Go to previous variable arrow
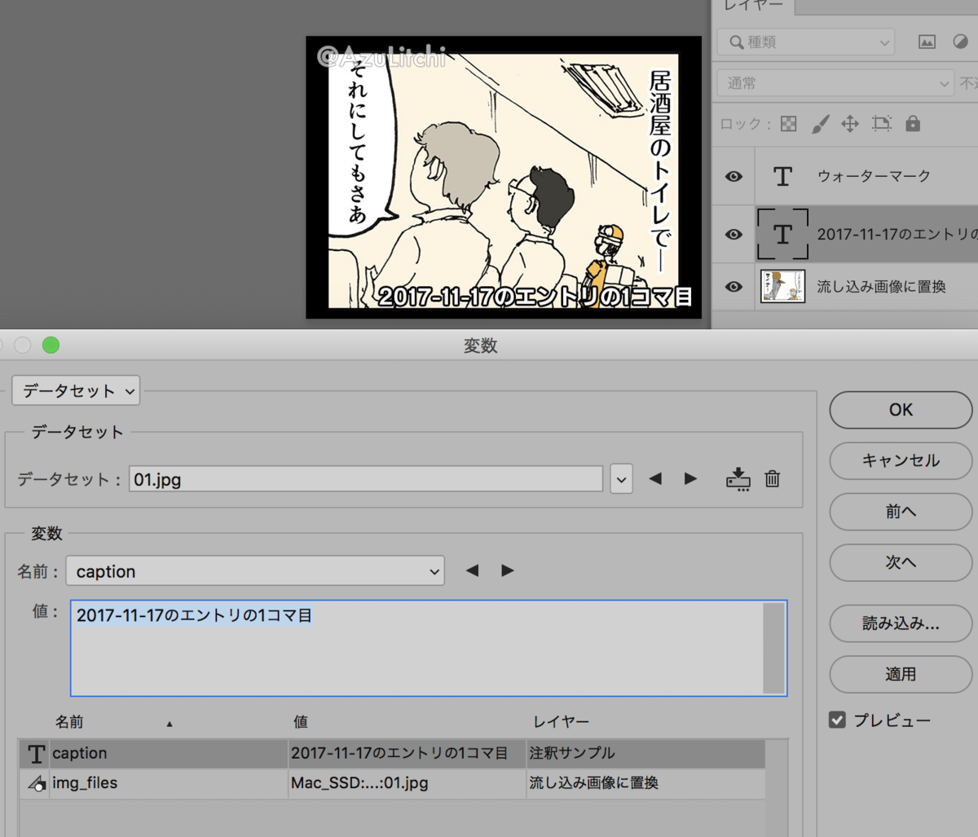 point(472,570)
